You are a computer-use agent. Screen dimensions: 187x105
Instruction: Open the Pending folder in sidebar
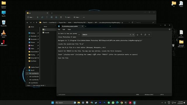32,55
